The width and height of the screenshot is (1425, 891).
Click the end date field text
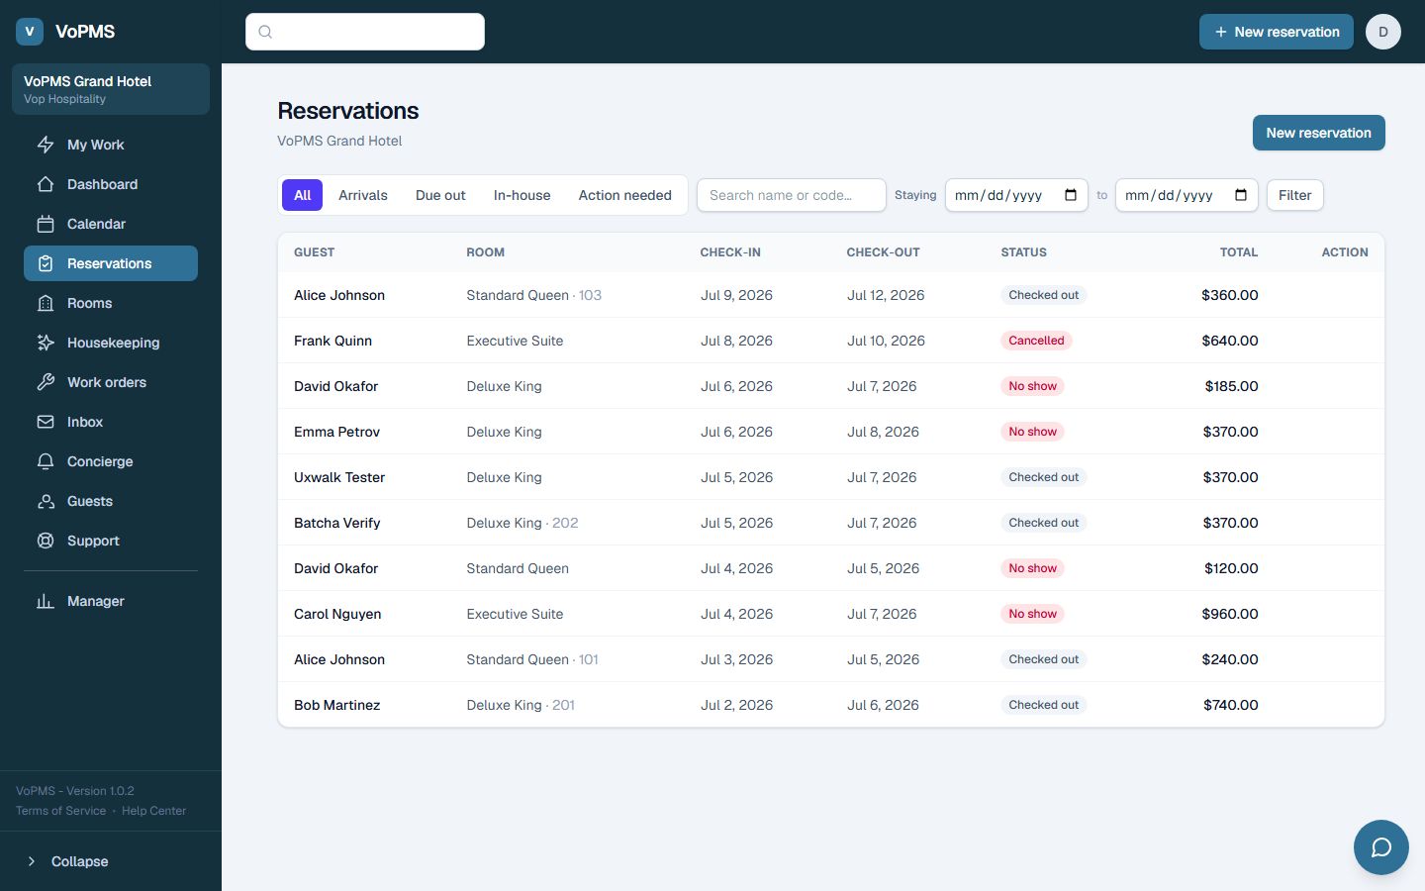click(x=1170, y=195)
